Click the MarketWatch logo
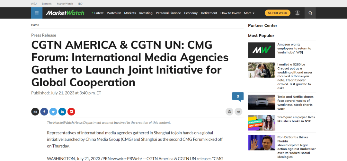347x161 pixels. click(x=65, y=13)
